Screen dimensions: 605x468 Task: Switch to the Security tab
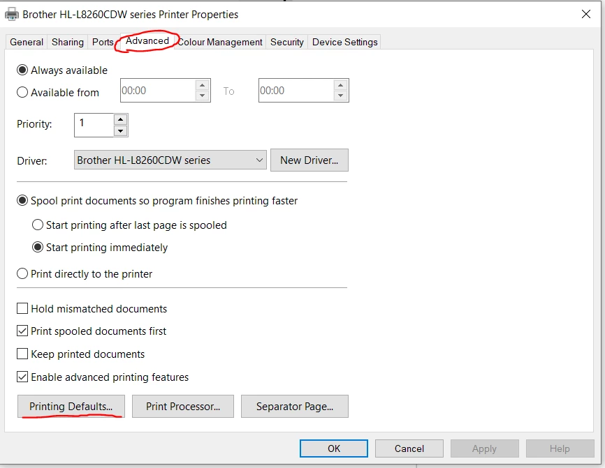[286, 42]
